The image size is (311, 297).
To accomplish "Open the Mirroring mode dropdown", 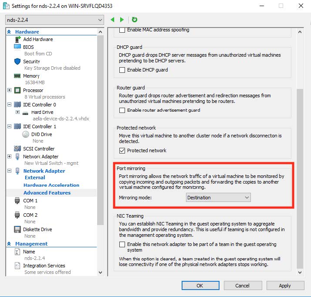I will pyautogui.click(x=218, y=198).
